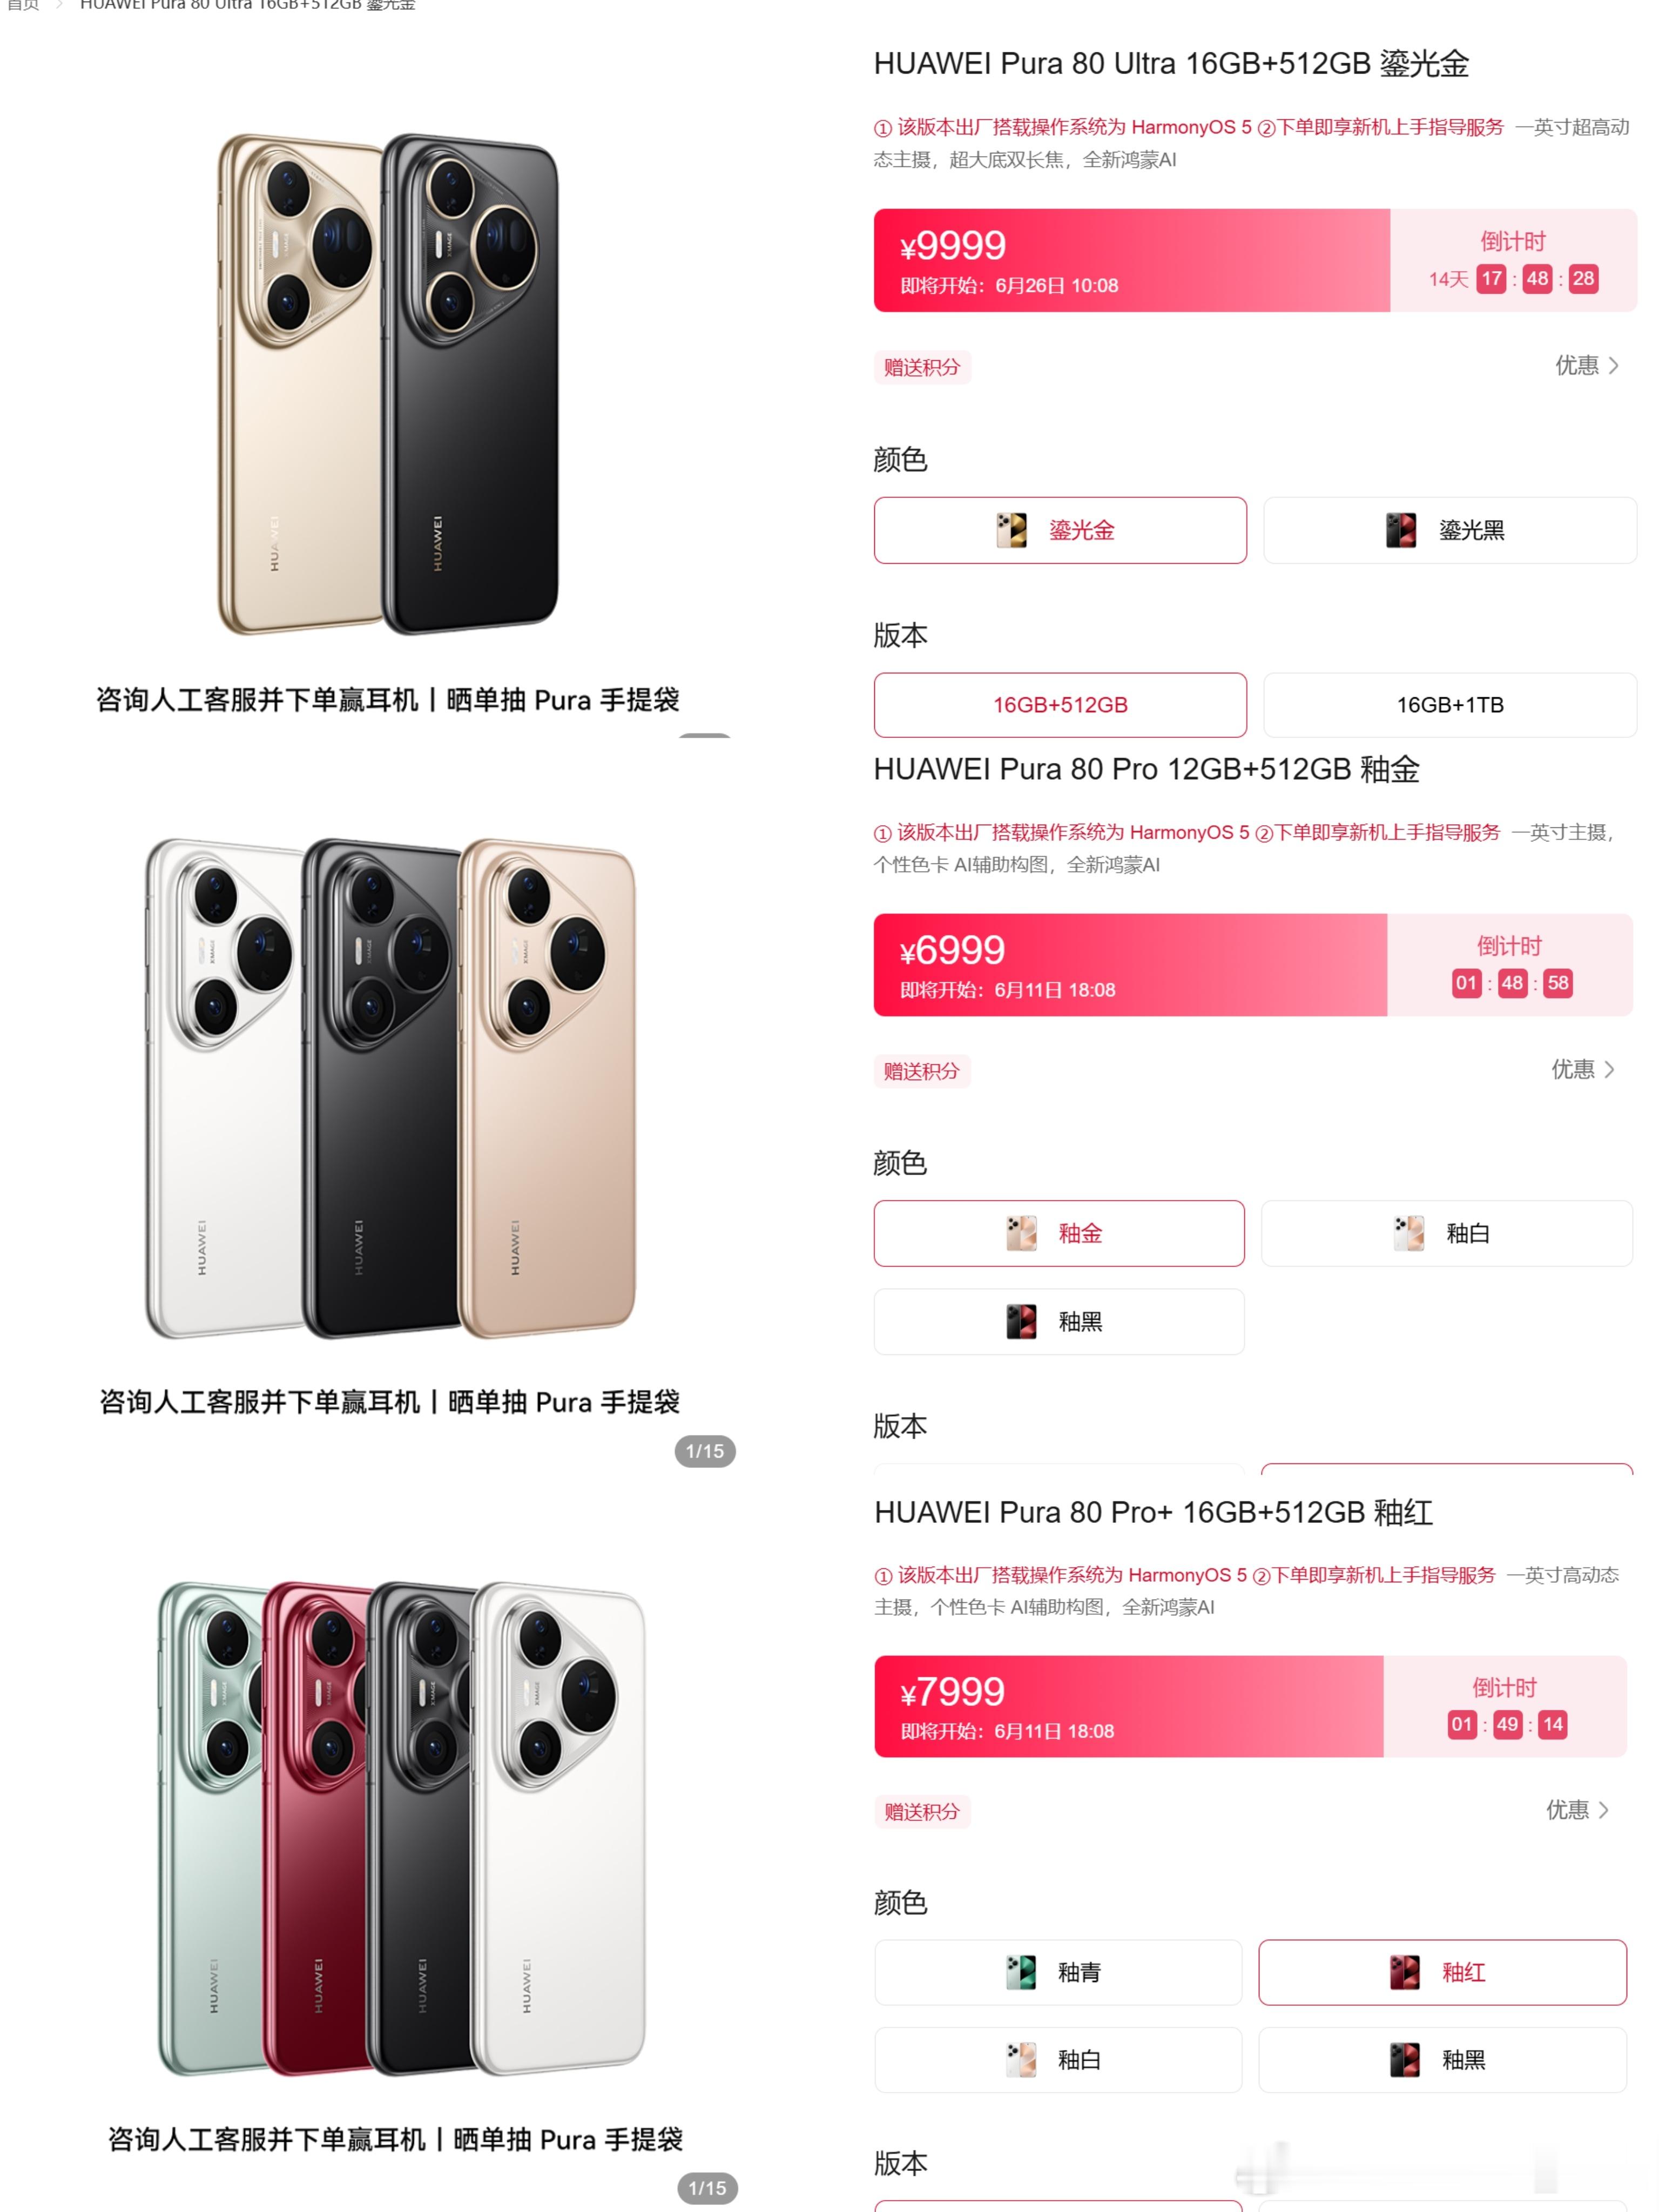Click the 釉金 phone color icon
The image size is (1659, 2212).
pyautogui.click(x=1021, y=1233)
